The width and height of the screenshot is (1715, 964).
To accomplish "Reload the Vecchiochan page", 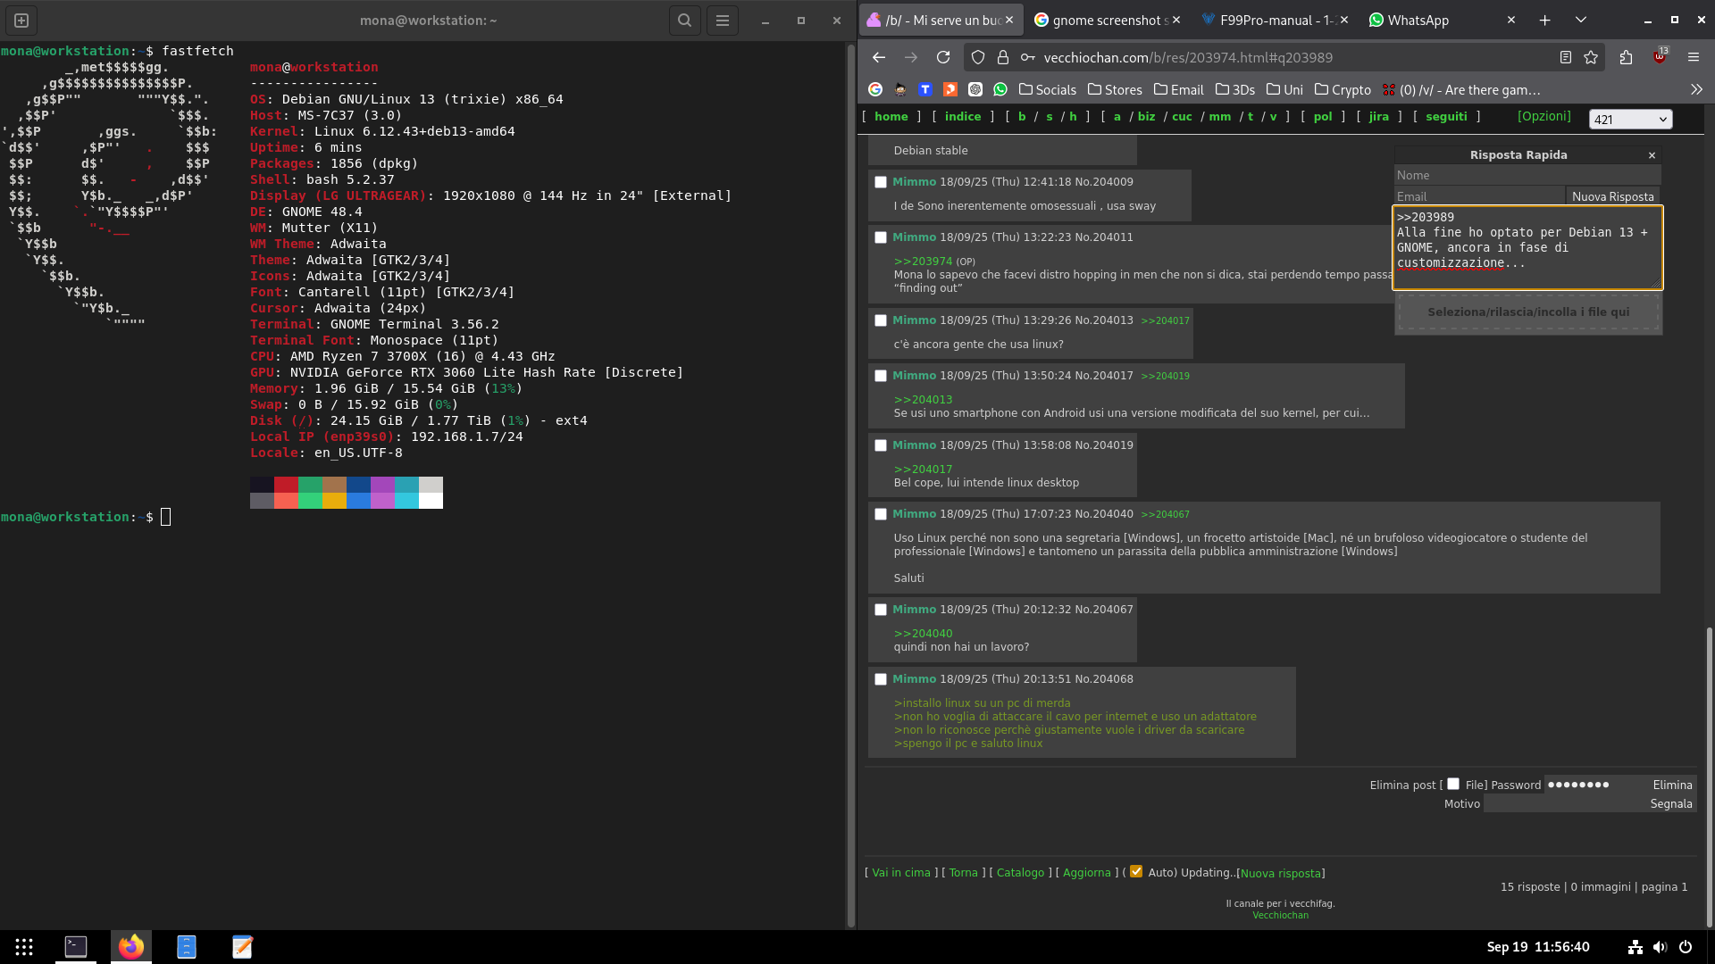I will click(x=943, y=57).
